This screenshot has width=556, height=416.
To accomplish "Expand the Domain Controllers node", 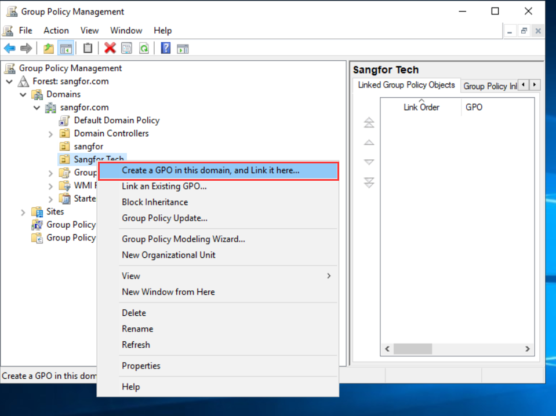I will coord(51,134).
